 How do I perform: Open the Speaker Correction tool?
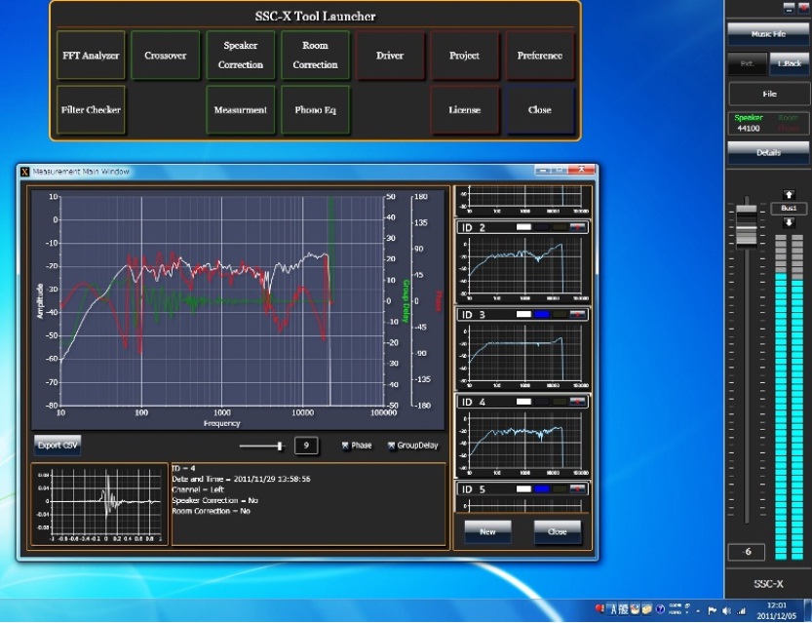[241, 56]
